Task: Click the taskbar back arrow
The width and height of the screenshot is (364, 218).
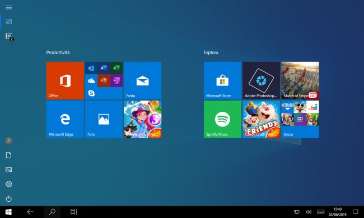Action: tap(30, 212)
